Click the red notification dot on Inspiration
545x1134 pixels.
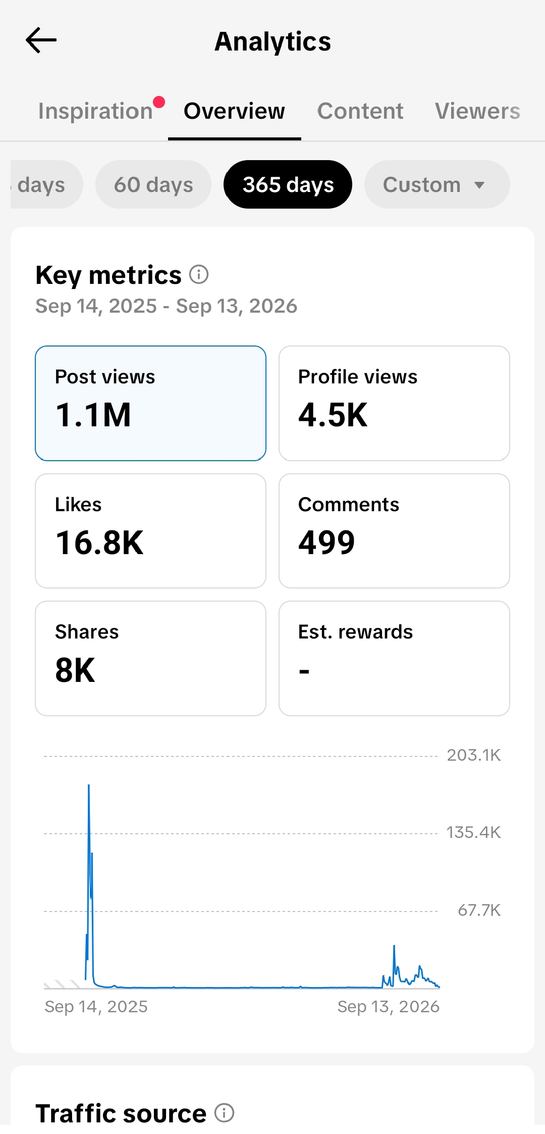pyautogui.click(x=159, y=102)
